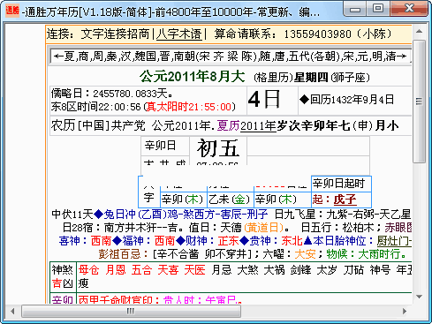Click the vertical scrollbar down arrow
Viewport: 432px width, 324px height.
coord(420,297)
